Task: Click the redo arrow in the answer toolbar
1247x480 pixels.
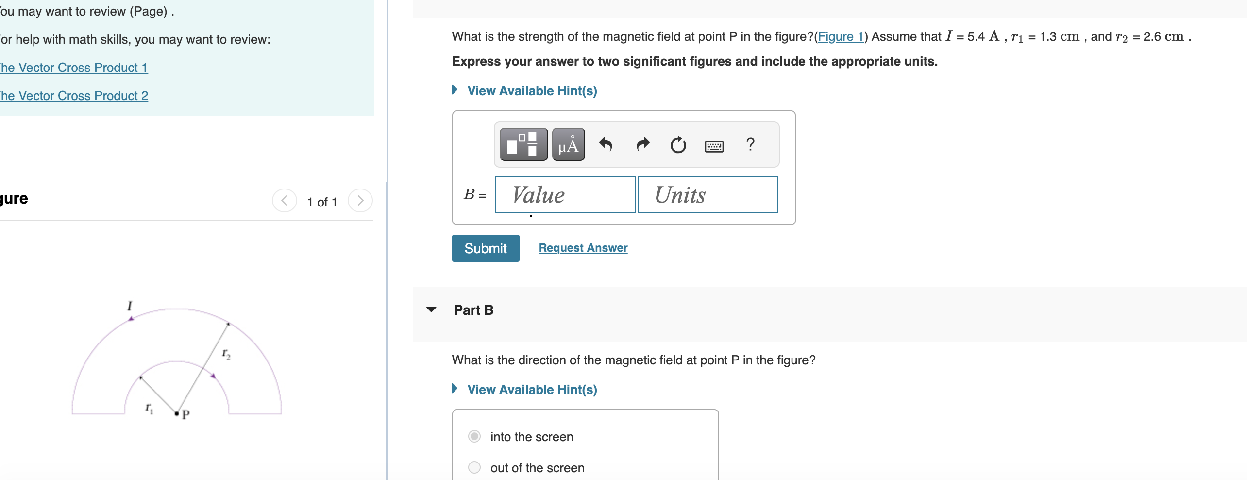Action: coord(642,145)
